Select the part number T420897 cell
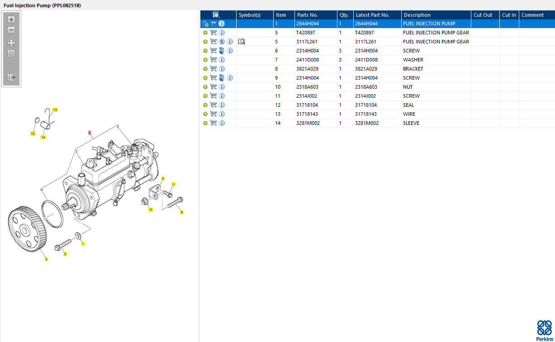This screenshot has width=555, height=342. [316, 33]
